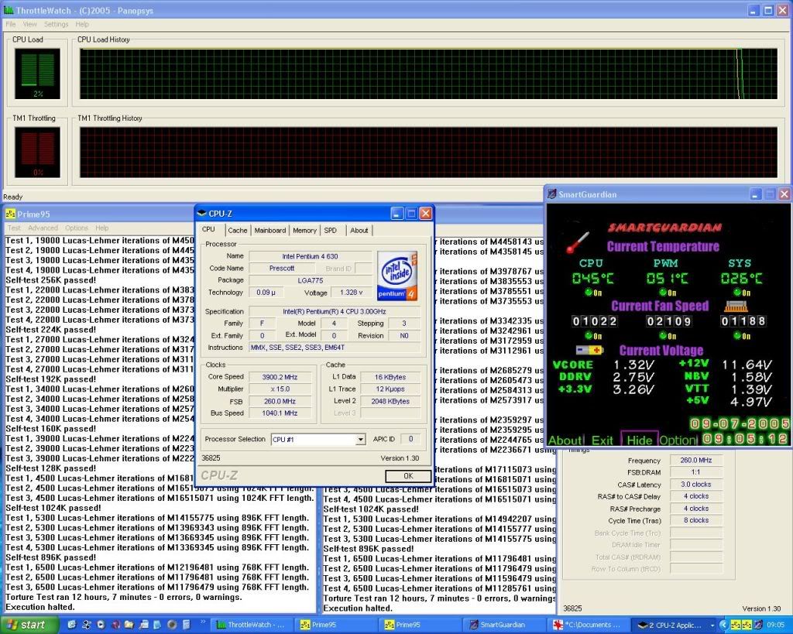Click the Name field "Intel Pentium 4 630"
Viewport: 793px width, 634px height.
[310, 256]
